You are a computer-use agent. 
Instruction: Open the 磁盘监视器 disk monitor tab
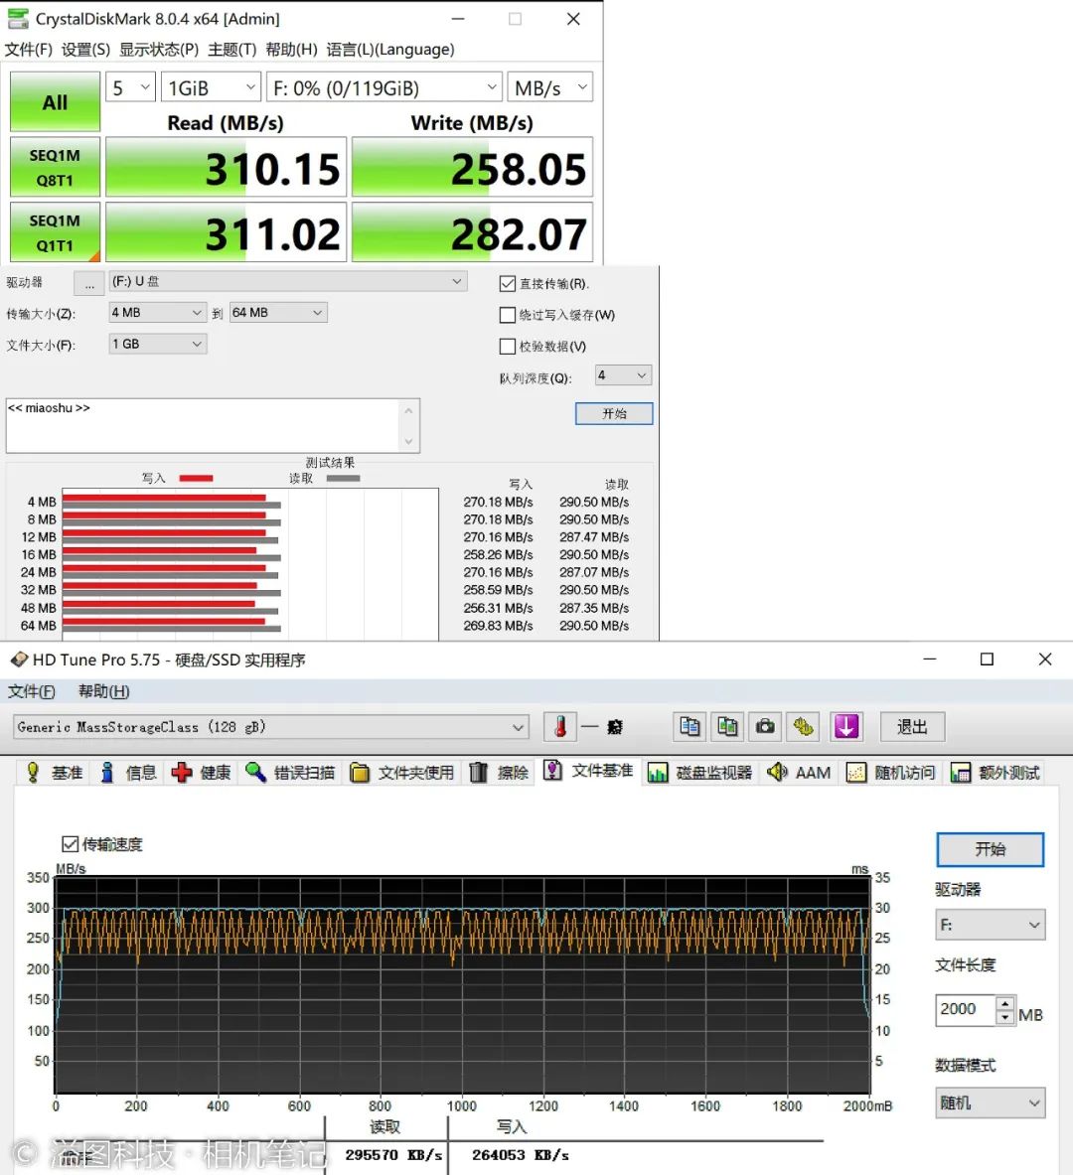click(x=700, y=773)
